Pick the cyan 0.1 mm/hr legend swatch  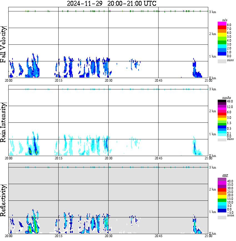click(x=222, y=132)
